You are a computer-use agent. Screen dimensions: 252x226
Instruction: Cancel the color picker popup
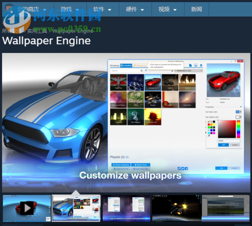point(235,145)
